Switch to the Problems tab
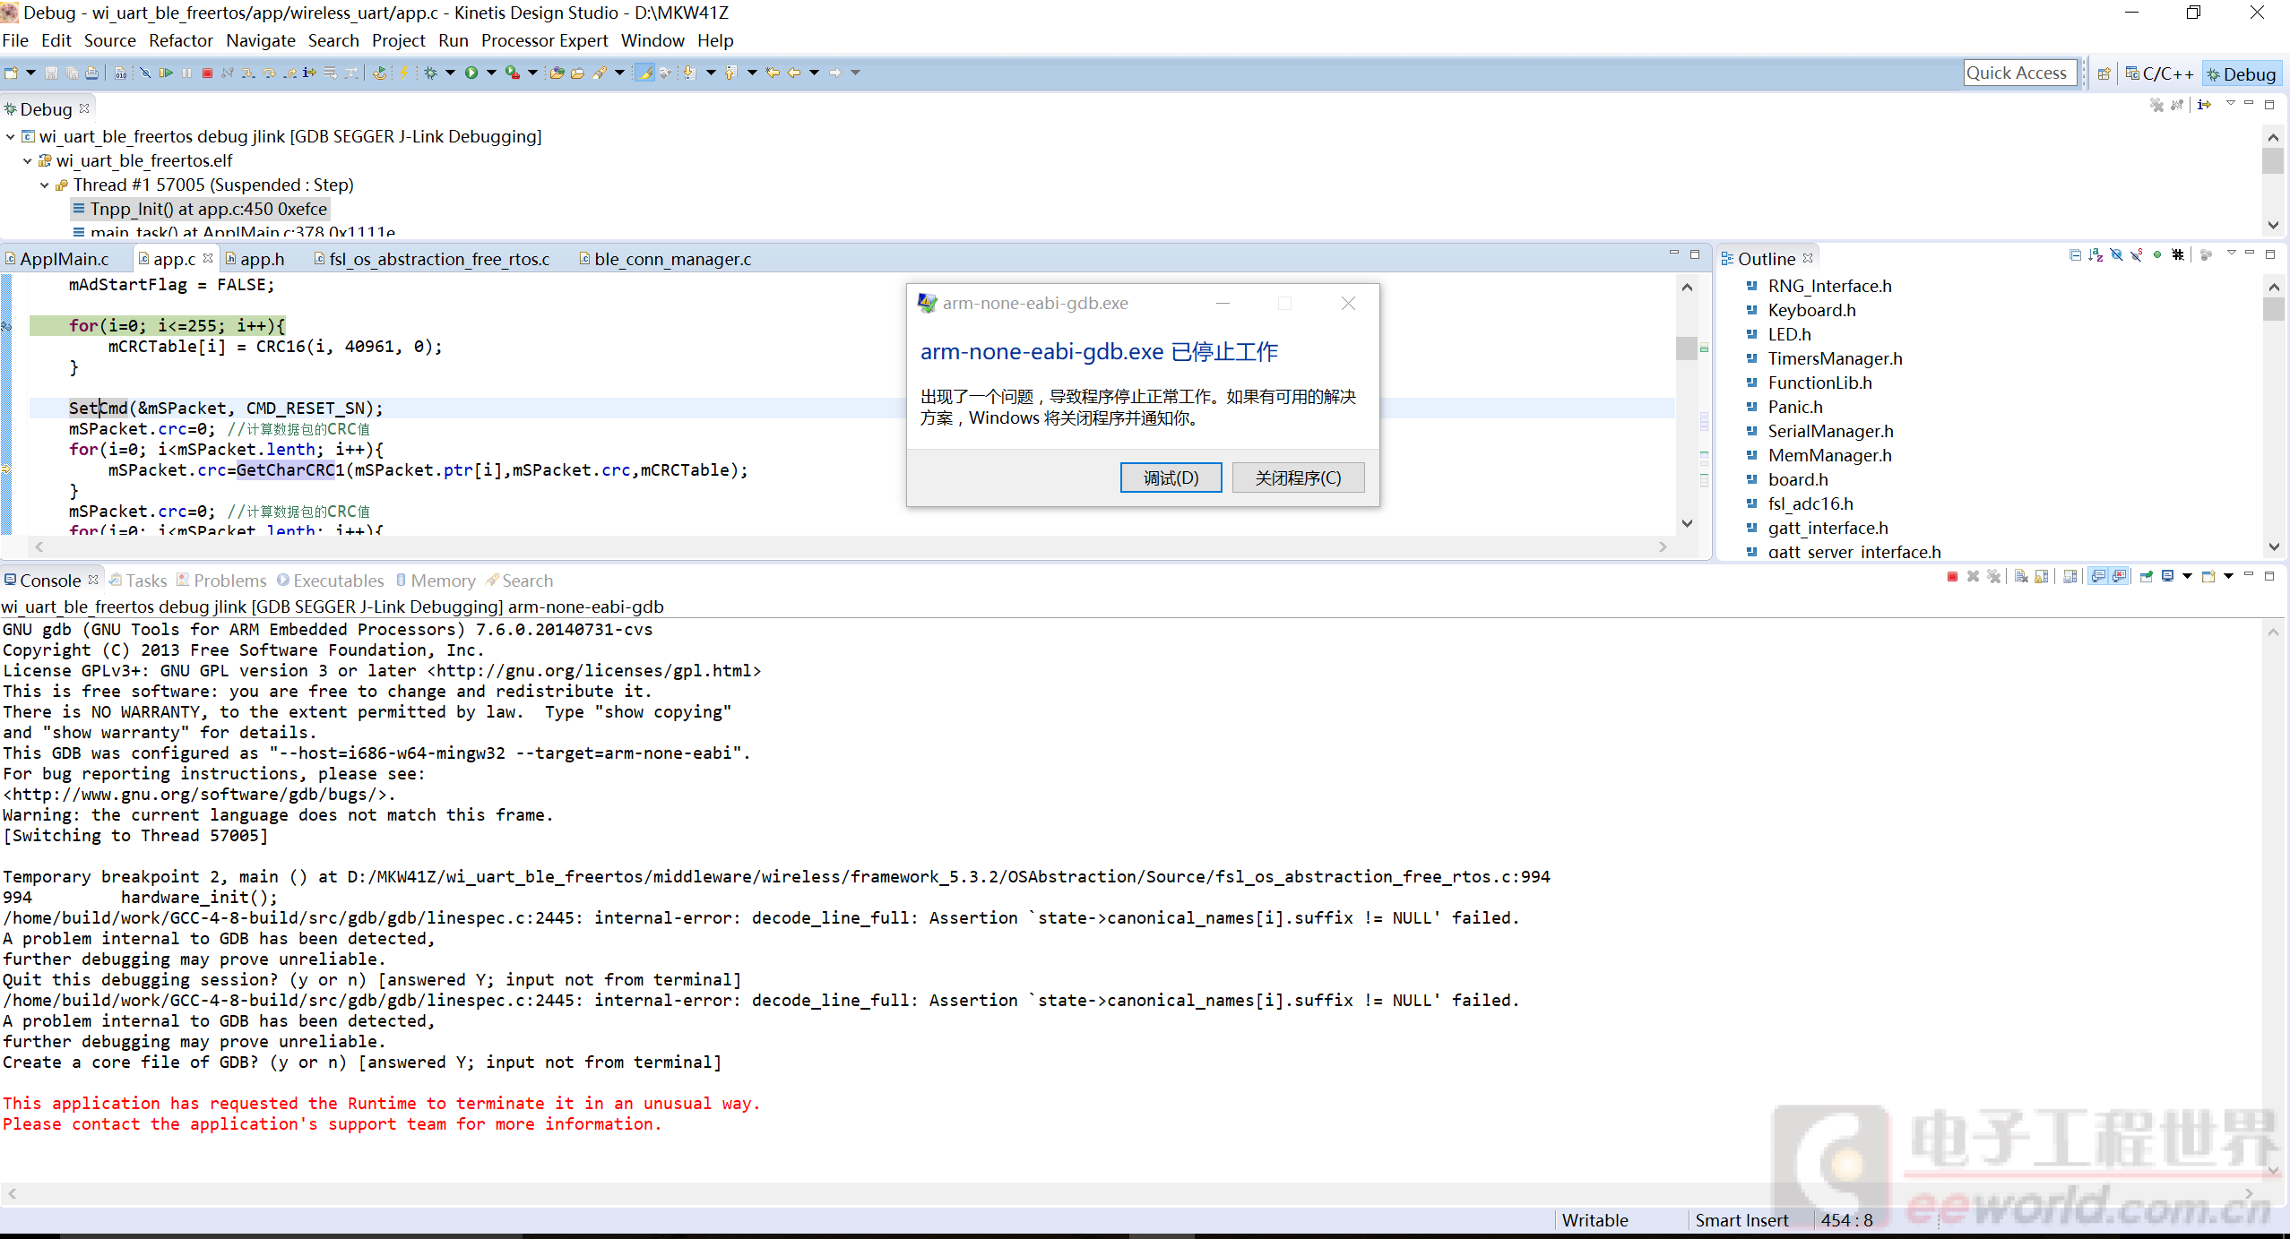2290x1239 pixels. 221,581
